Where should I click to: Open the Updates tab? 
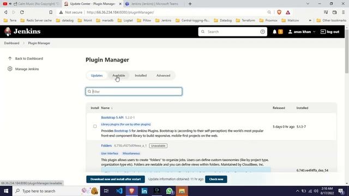[97, 76]
